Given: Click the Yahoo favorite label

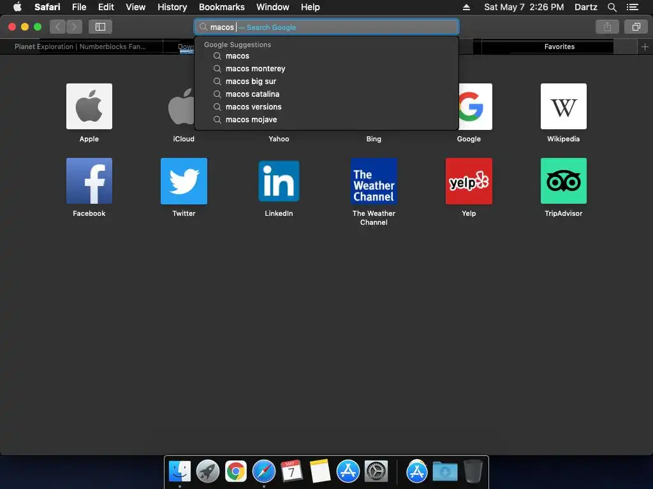Looking at the screenshot, I should point(279,139).
